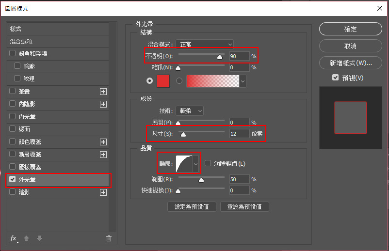Click the style preview thumbnail
This screenshot has width=389, height=251.
[x=351, y=118]
